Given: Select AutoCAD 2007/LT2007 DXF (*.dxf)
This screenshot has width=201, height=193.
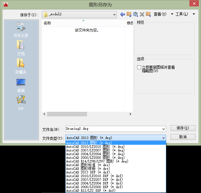Looking at the screenshot, I should 116,180.
